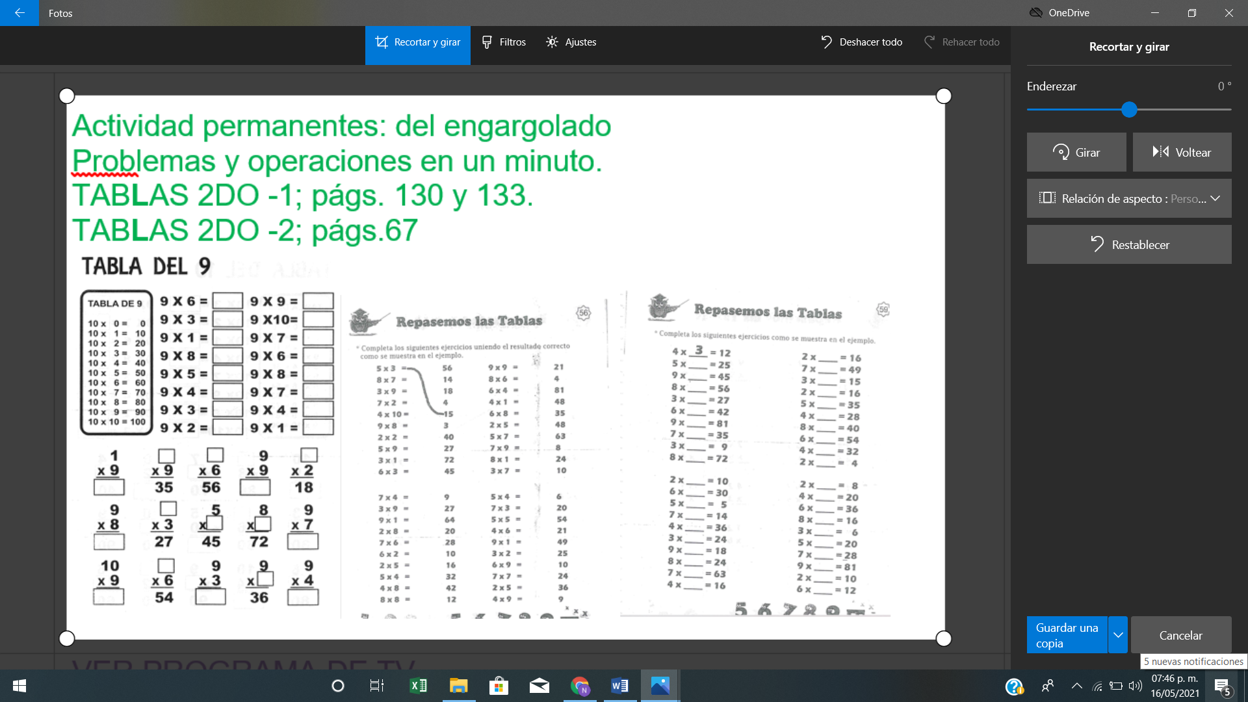Click the back arrow in Fotos
The image size is (1248, 702).
click(19, 13)
